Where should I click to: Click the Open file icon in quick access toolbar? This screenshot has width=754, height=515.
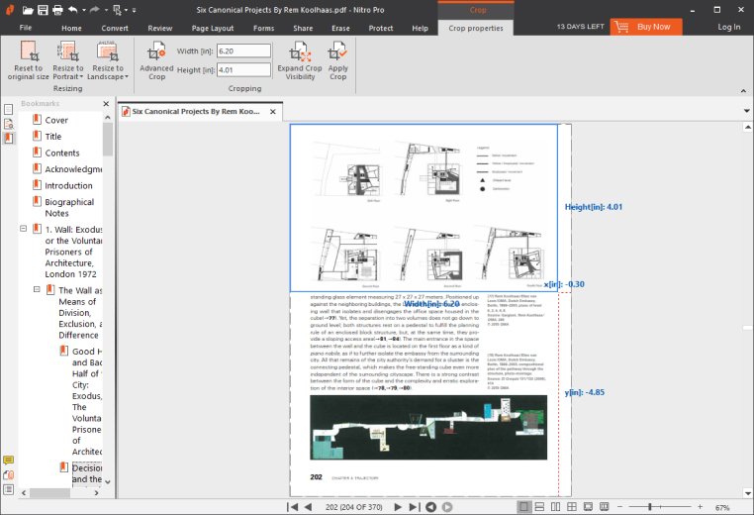pyautogui.click(x=28, y=10)
